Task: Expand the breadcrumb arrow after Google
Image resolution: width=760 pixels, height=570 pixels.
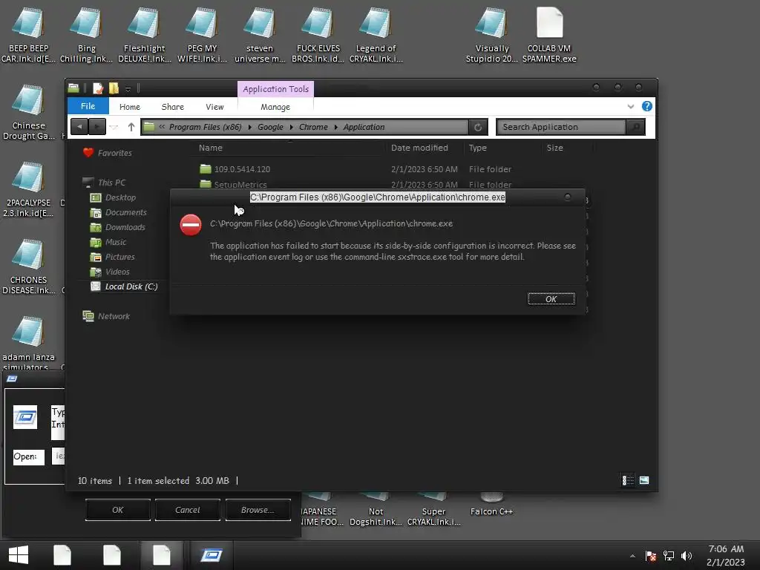Action: point(291,127)
